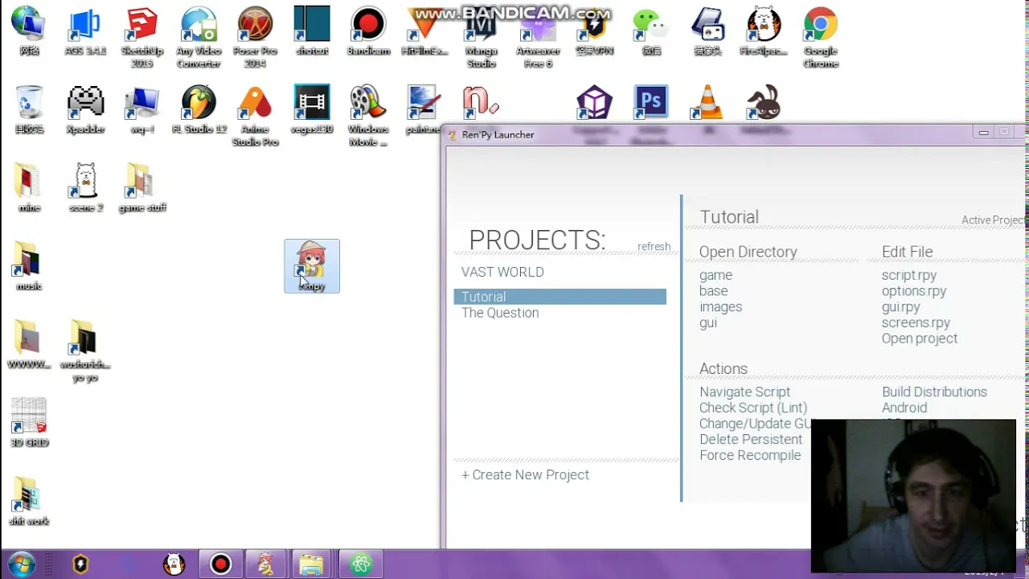Click Build Distributions
This screenshot has width=1029, height=579.
pos(934,392)
